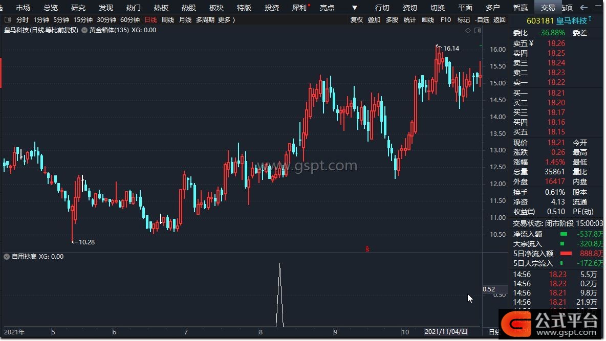
Task: Click the 标记 mark button
Action: coord(463,20)
